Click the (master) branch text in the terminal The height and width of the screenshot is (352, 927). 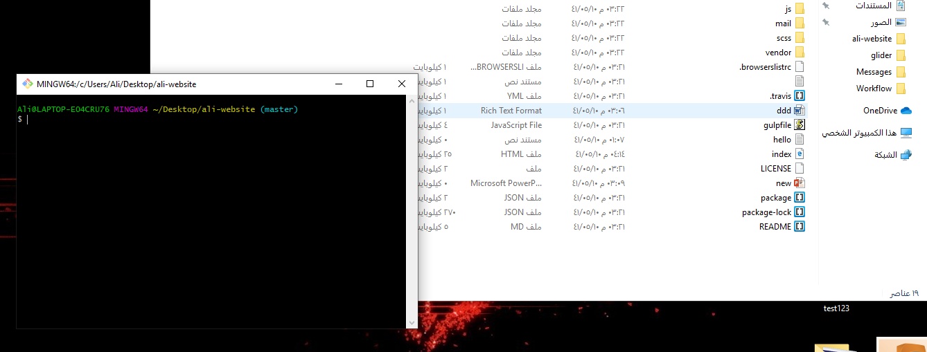click(279, 109)
